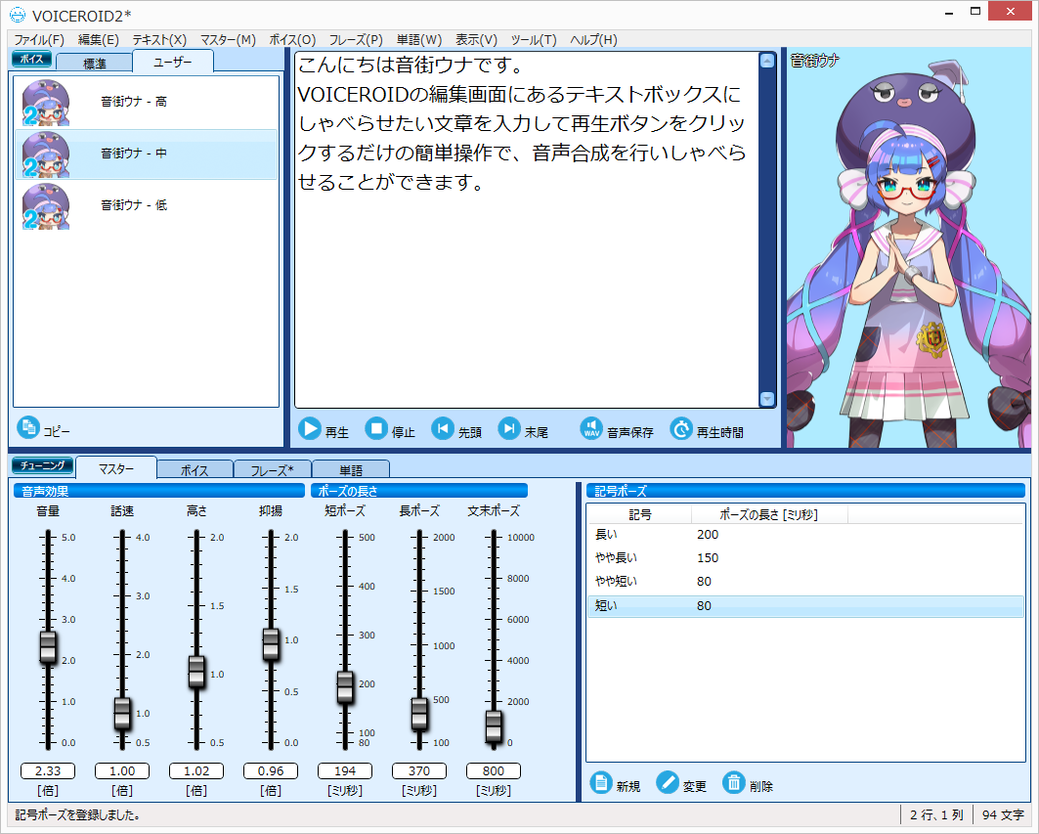The width and height of the screenshot is (1039, 834).
Task: Select 音街ウナ - 低 voice preset
Action: [146, 206]
